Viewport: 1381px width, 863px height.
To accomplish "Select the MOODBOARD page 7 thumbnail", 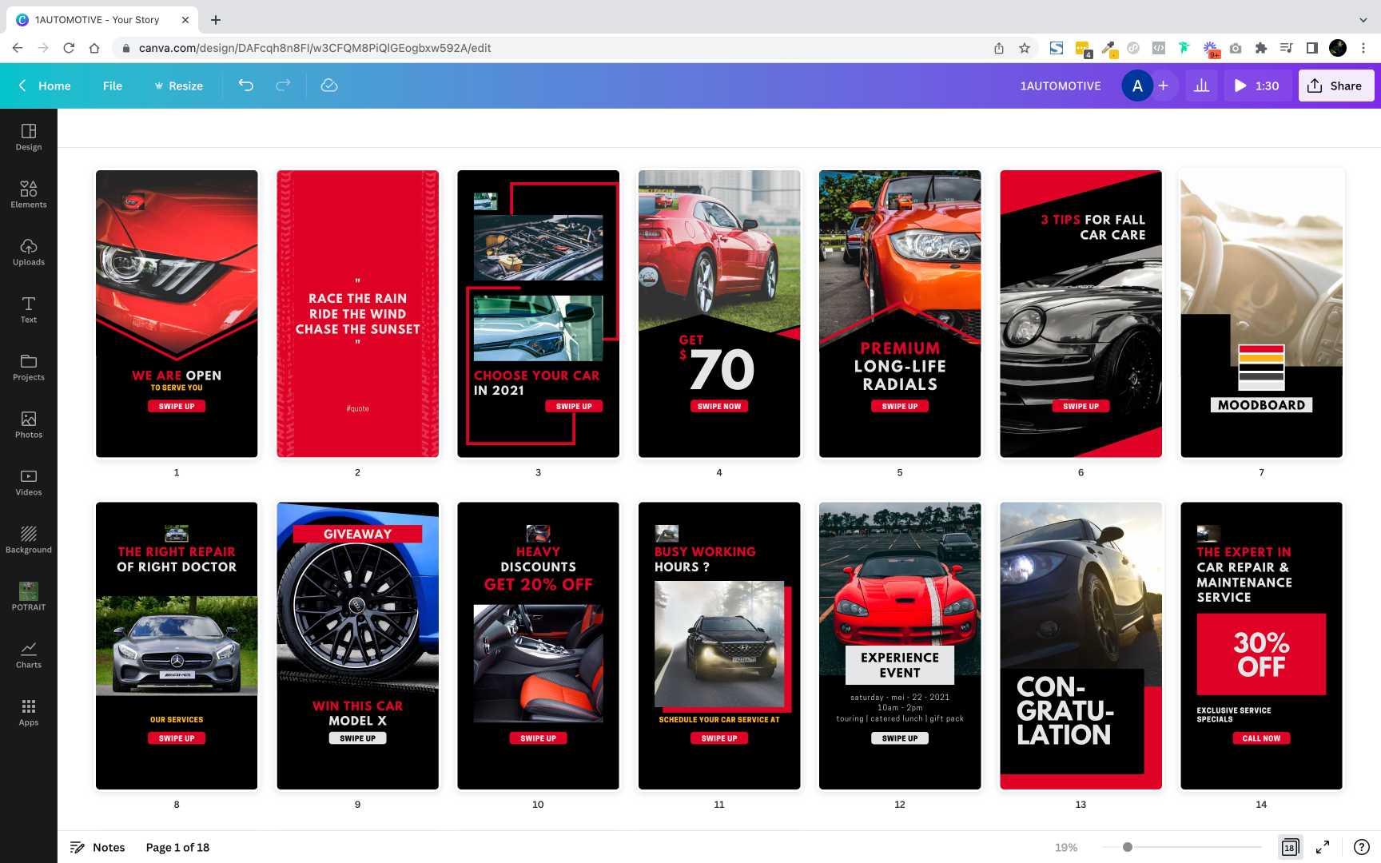I will coord(1261,313).
